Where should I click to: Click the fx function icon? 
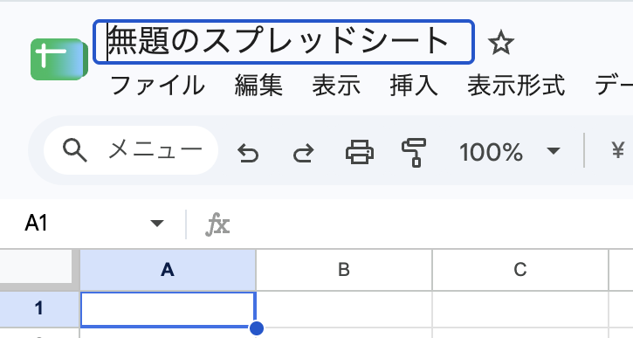tap(217, 224)
